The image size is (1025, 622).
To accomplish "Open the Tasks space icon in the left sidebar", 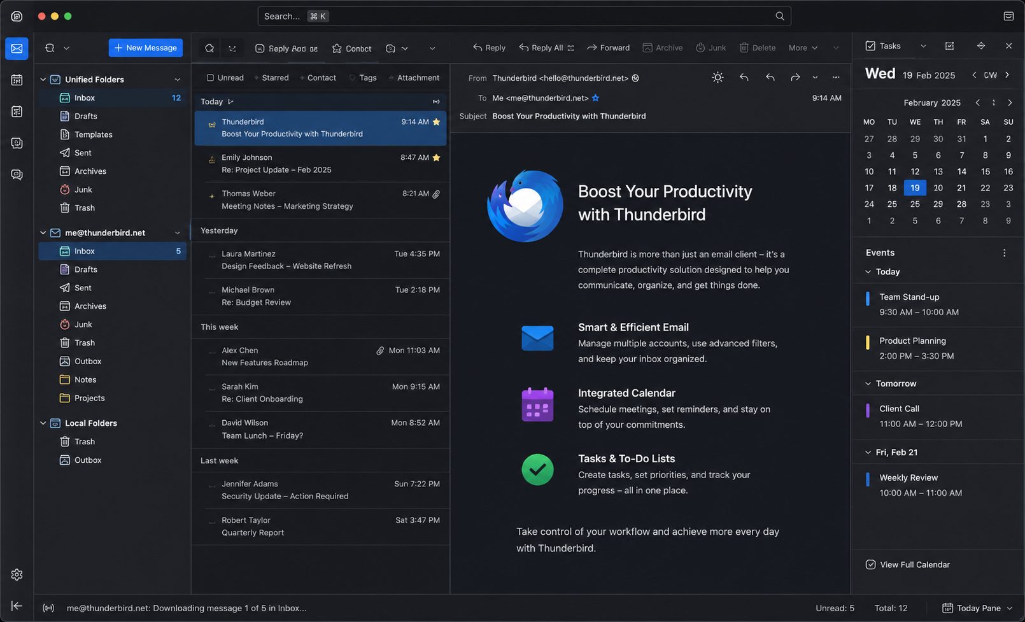I will coord(17,111).
